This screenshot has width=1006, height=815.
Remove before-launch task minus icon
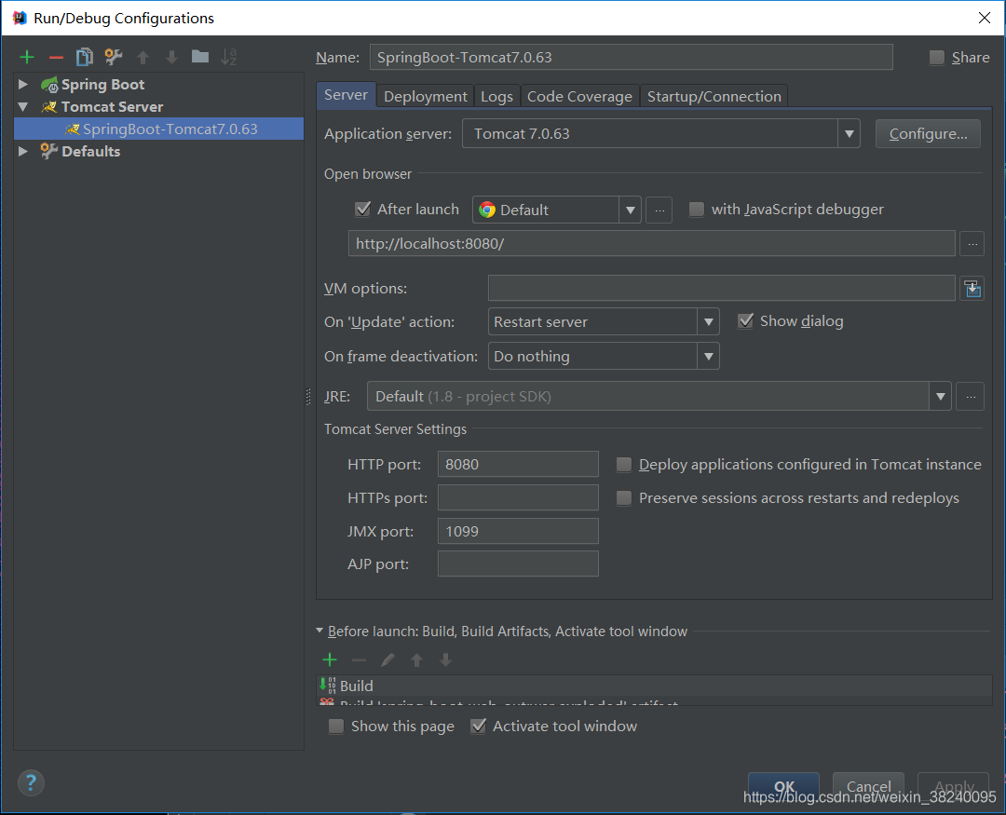point(359,659)
